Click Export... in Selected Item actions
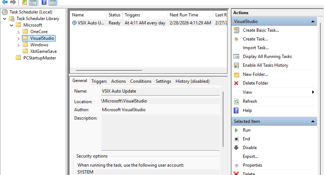This screenshot has width=324, height=175. tap(250, 156)
